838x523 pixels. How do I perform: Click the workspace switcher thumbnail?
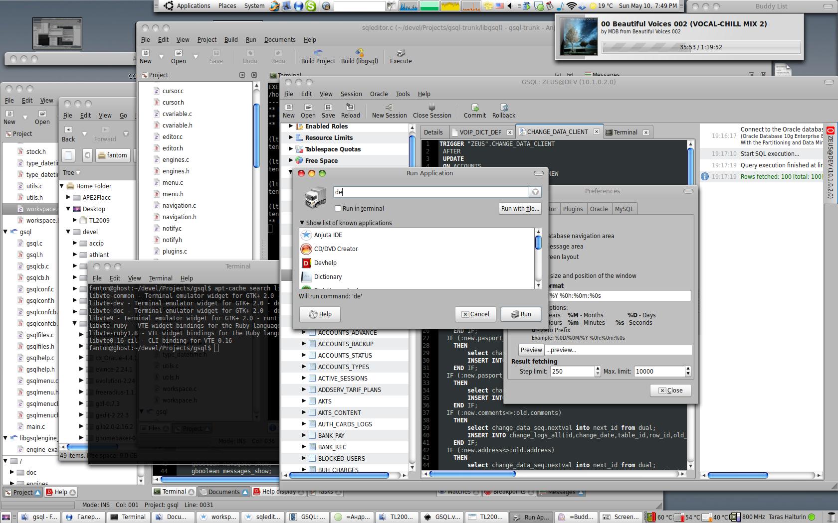click(57, 33)
